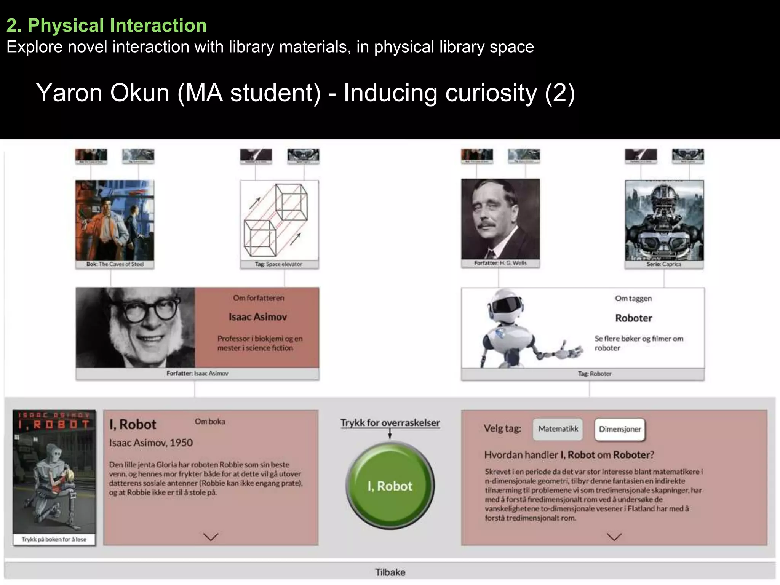This screenshot has height=585, width=780.
Task: Click the right small thumbnail above Caprica
Action: coord(688,156)
